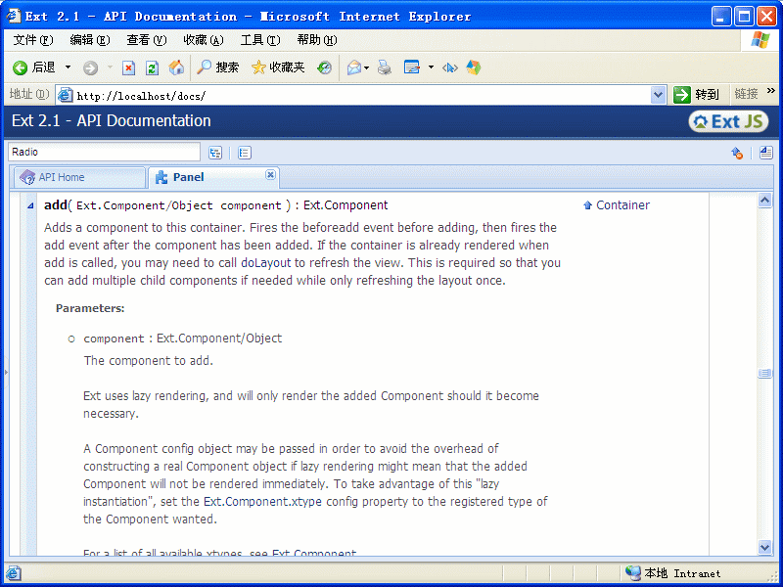Open the Mail dropdown arrow
The width and height of the screenshot is (783, 587).
point(366,68)
